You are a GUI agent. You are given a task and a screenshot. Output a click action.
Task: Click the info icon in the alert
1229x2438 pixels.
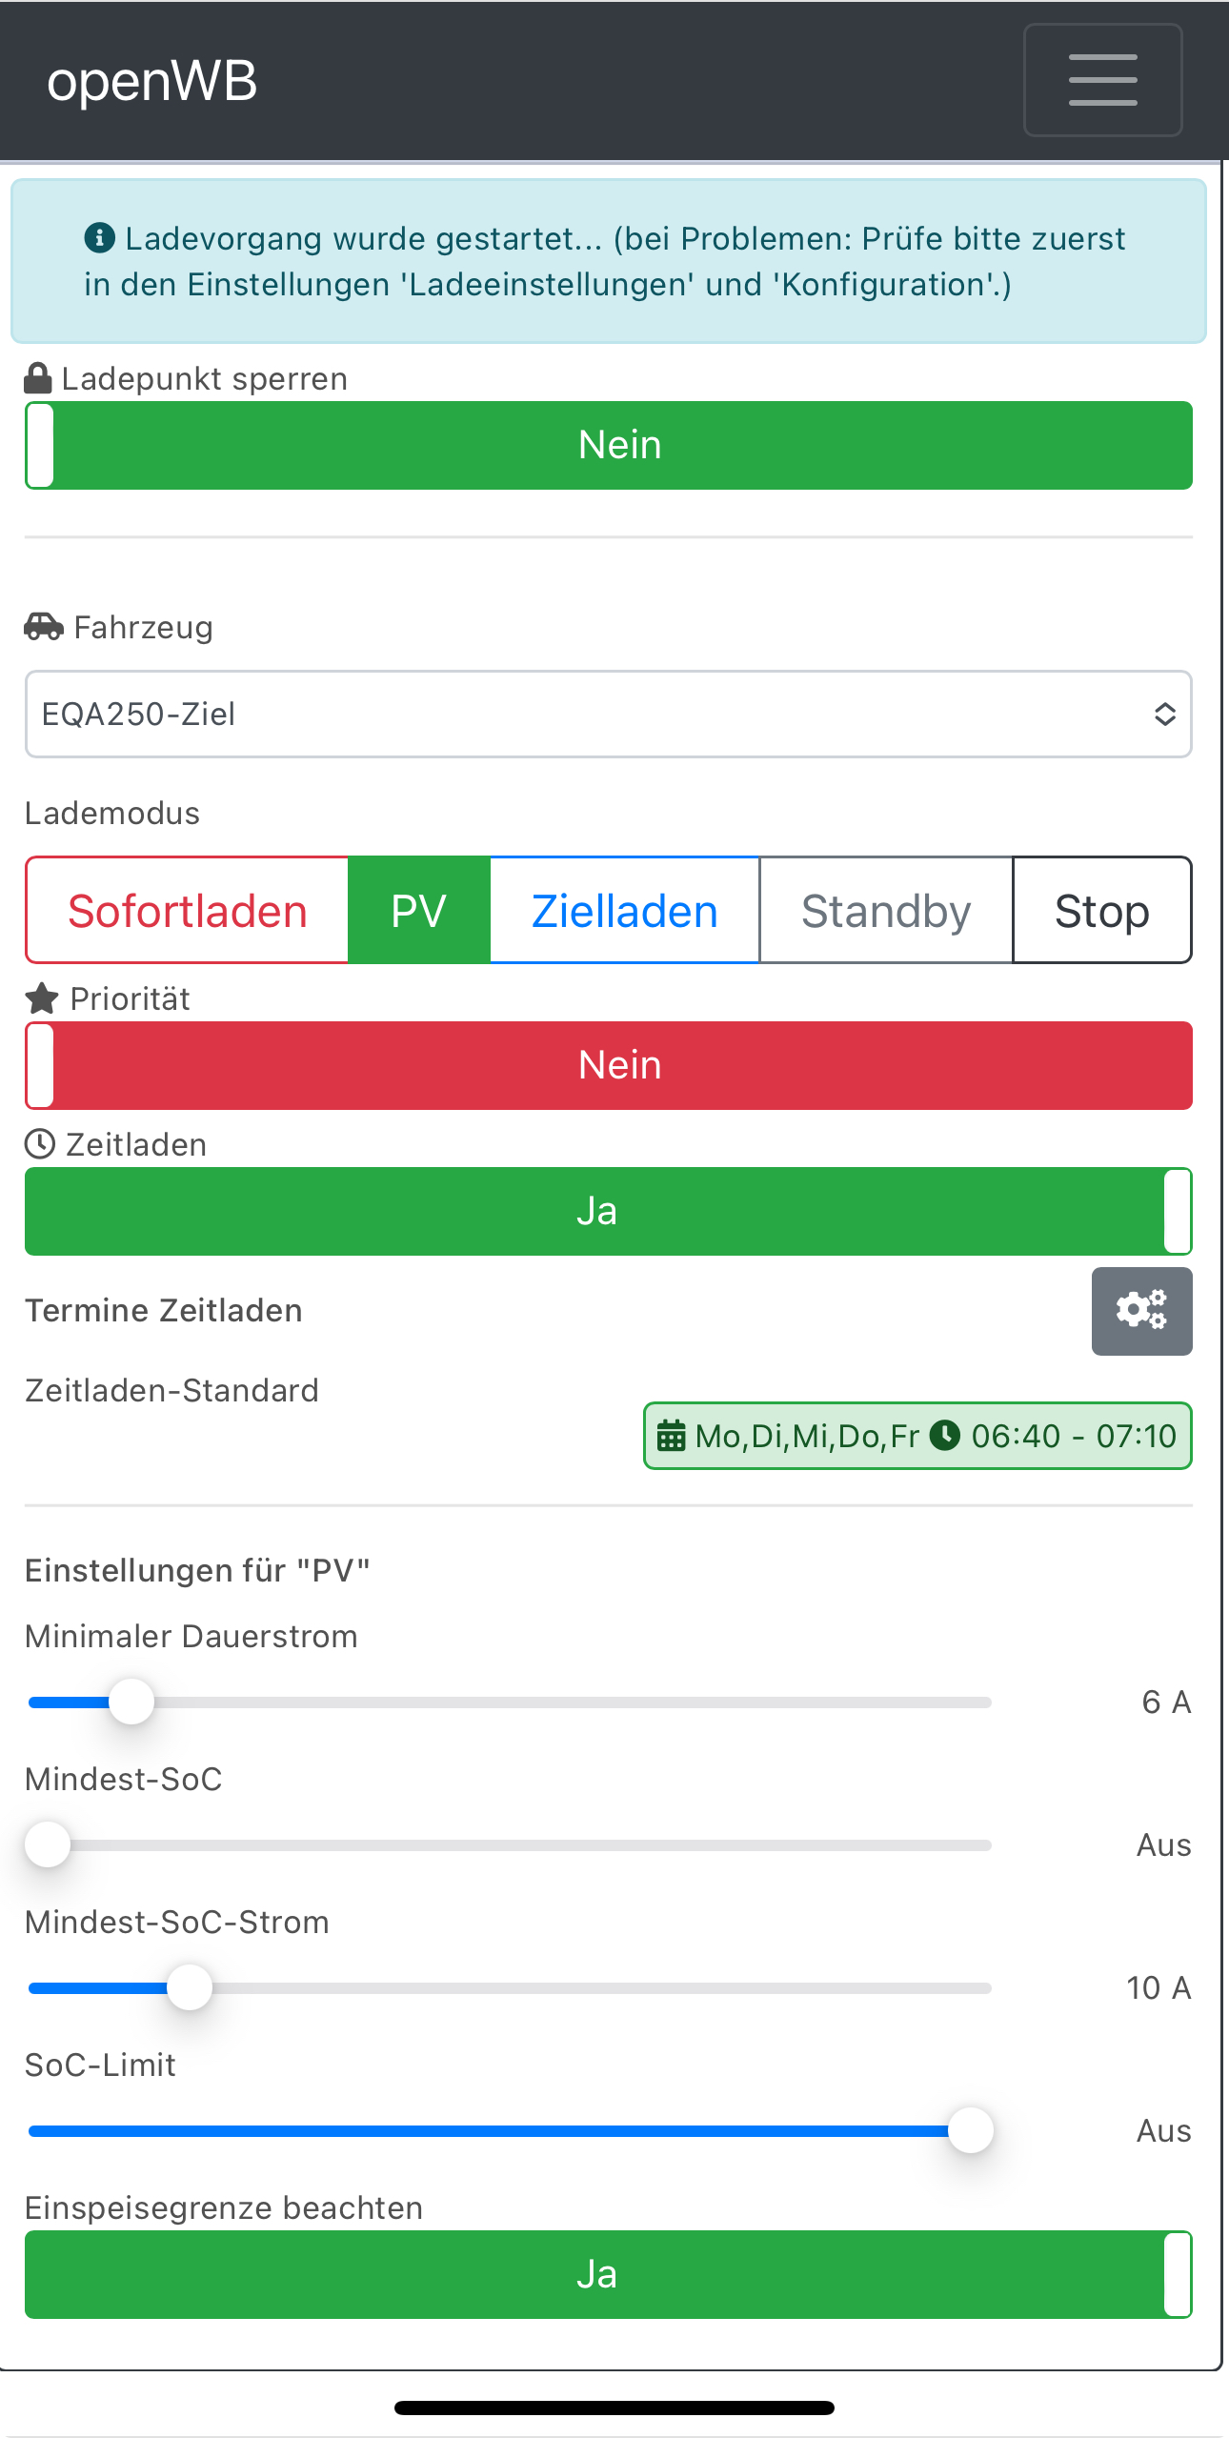click(x=100, y=237)
